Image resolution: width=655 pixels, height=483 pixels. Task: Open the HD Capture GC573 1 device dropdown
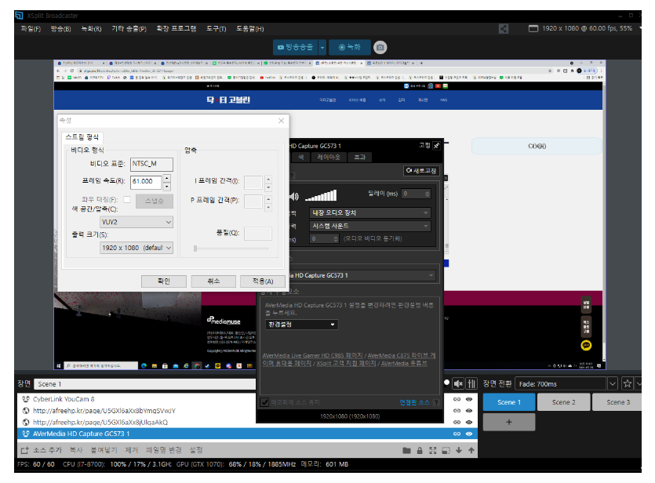click(362, 275)
